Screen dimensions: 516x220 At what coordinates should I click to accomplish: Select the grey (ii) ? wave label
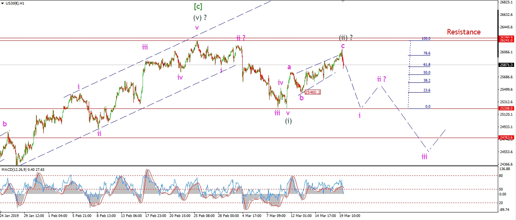[346, 37]
